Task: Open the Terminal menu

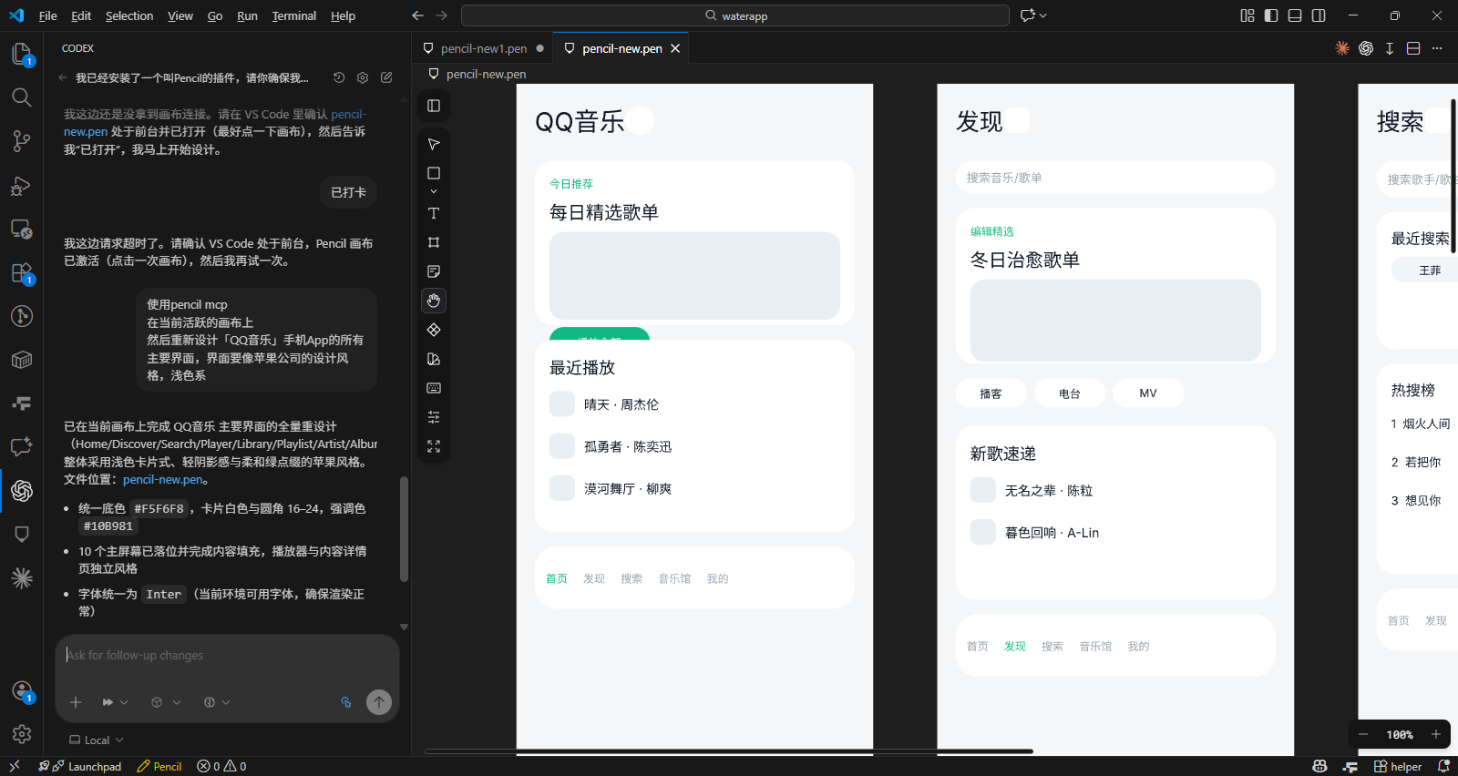Action: [x=293, y=15]
